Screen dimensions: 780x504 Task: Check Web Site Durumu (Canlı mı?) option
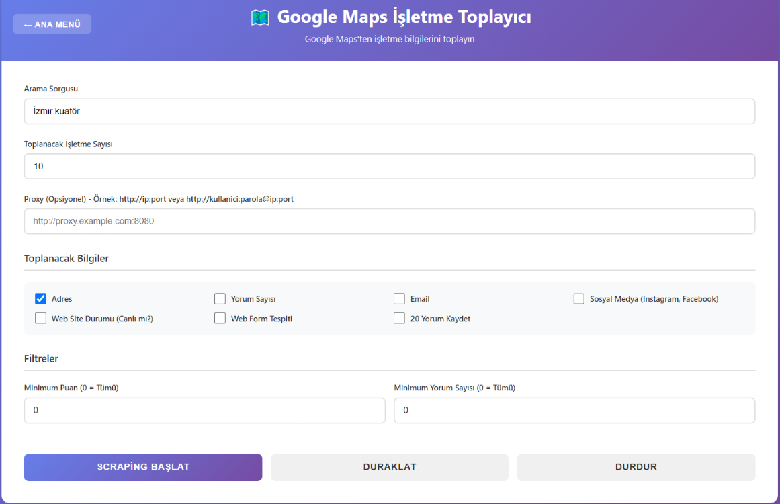pos(41,319)
